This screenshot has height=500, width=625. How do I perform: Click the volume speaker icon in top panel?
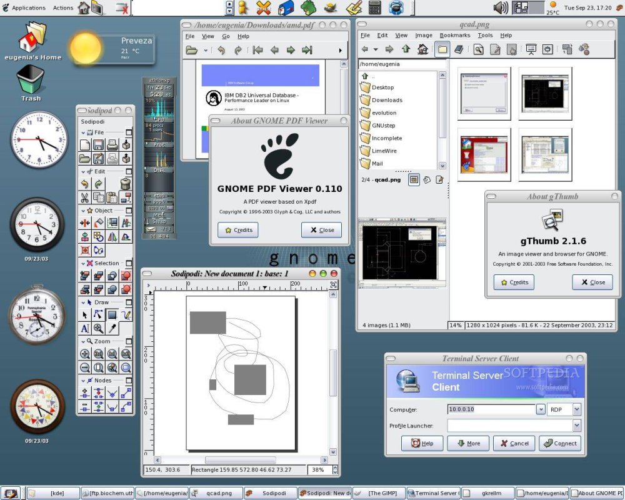click(x=501, y=7)
